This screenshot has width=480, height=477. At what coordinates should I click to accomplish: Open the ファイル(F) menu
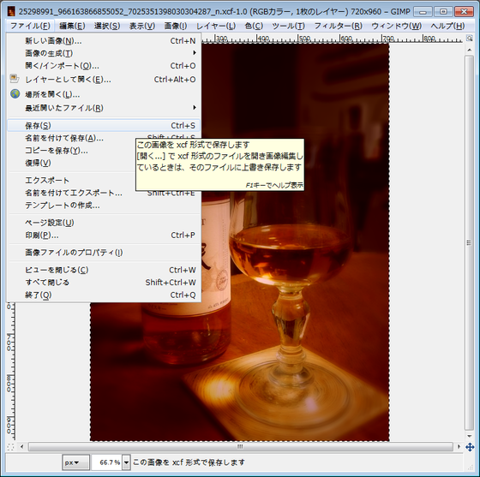click(x=30, y=26)
